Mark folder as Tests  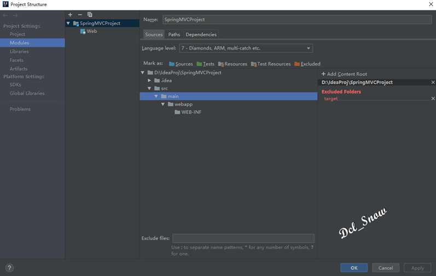click(206, 64)
